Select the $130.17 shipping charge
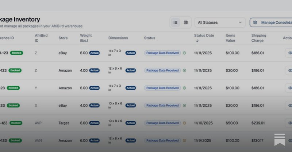 257,140
